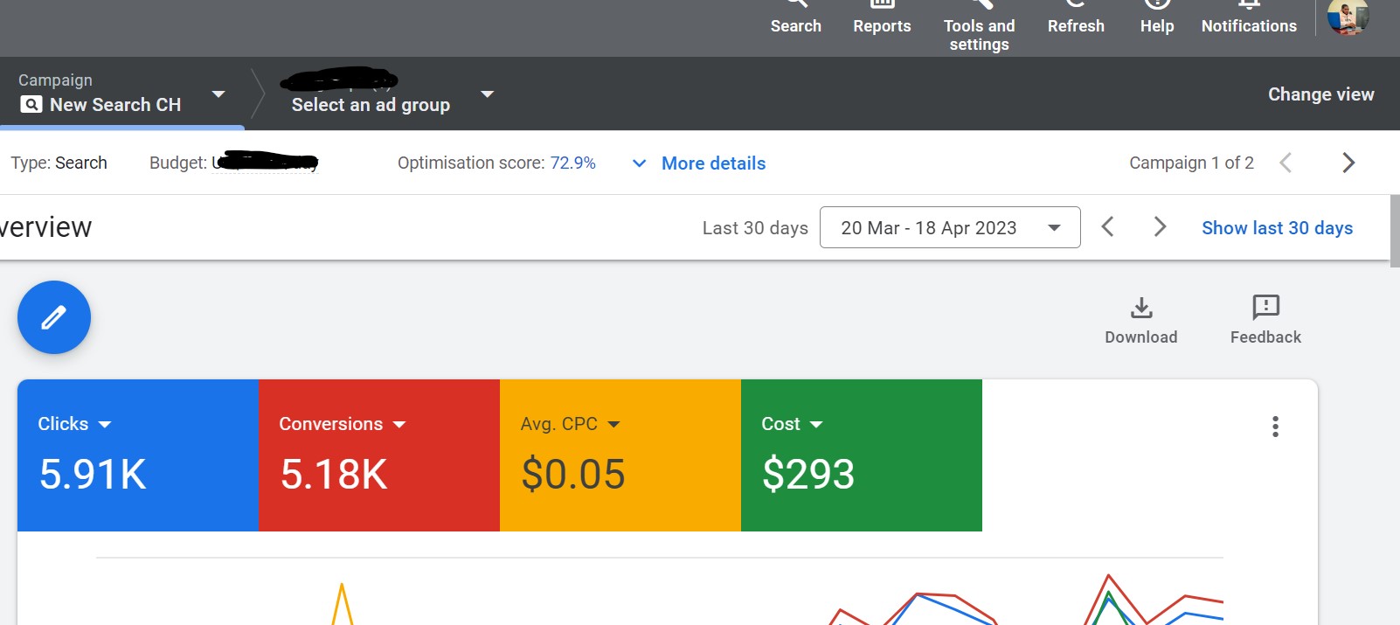The image size is (1400, 625).
Task: Click the optimisation score 72.9%
Action: (x=572, y=163)
